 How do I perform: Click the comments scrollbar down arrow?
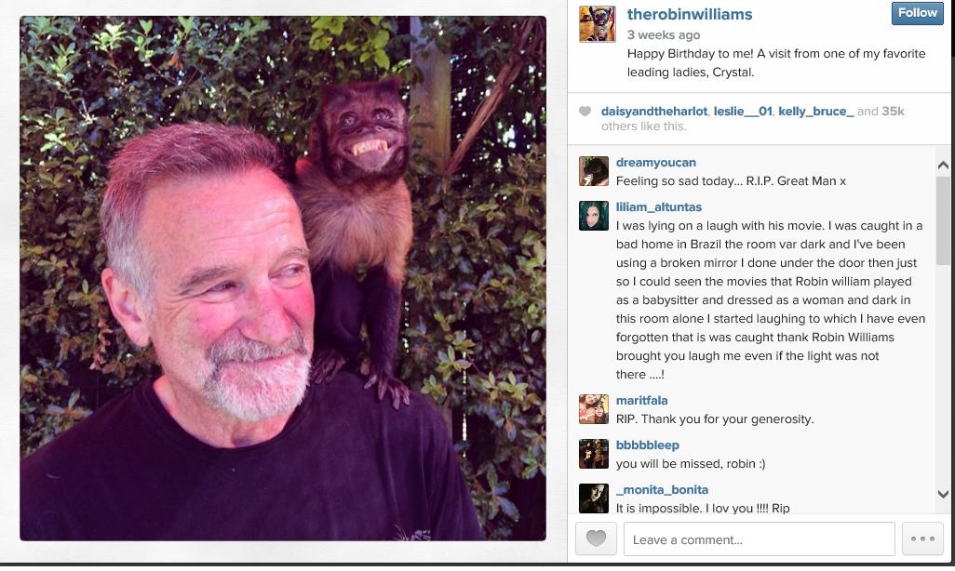coord(944,495)
